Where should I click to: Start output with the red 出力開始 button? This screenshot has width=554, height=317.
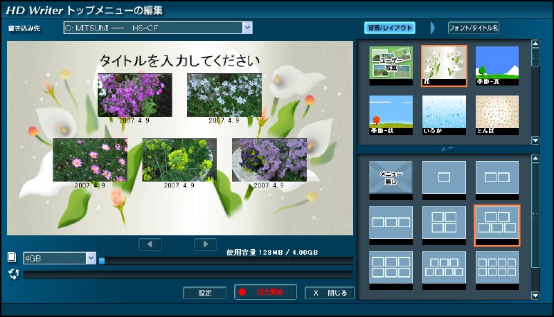click(x=266, y=292)
